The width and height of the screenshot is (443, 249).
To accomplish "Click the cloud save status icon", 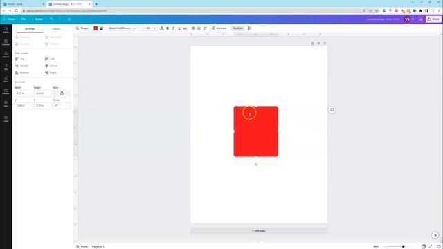I will click(69, 19).
